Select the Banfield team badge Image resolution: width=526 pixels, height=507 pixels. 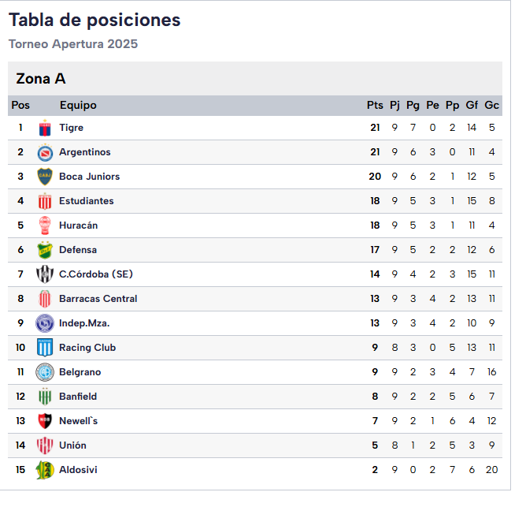45,397
